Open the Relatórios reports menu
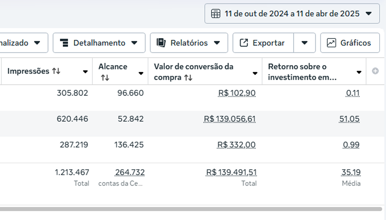 [x=189, y=43]
